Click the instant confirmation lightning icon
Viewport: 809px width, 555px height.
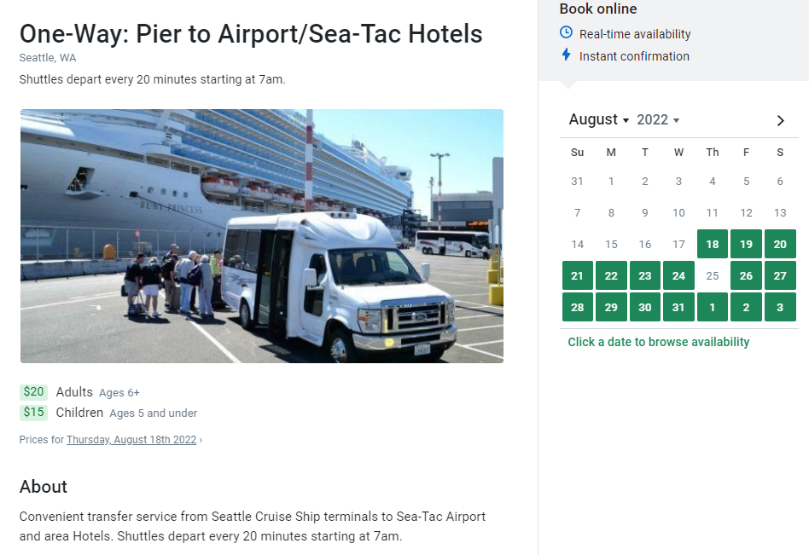pos(566,55)
